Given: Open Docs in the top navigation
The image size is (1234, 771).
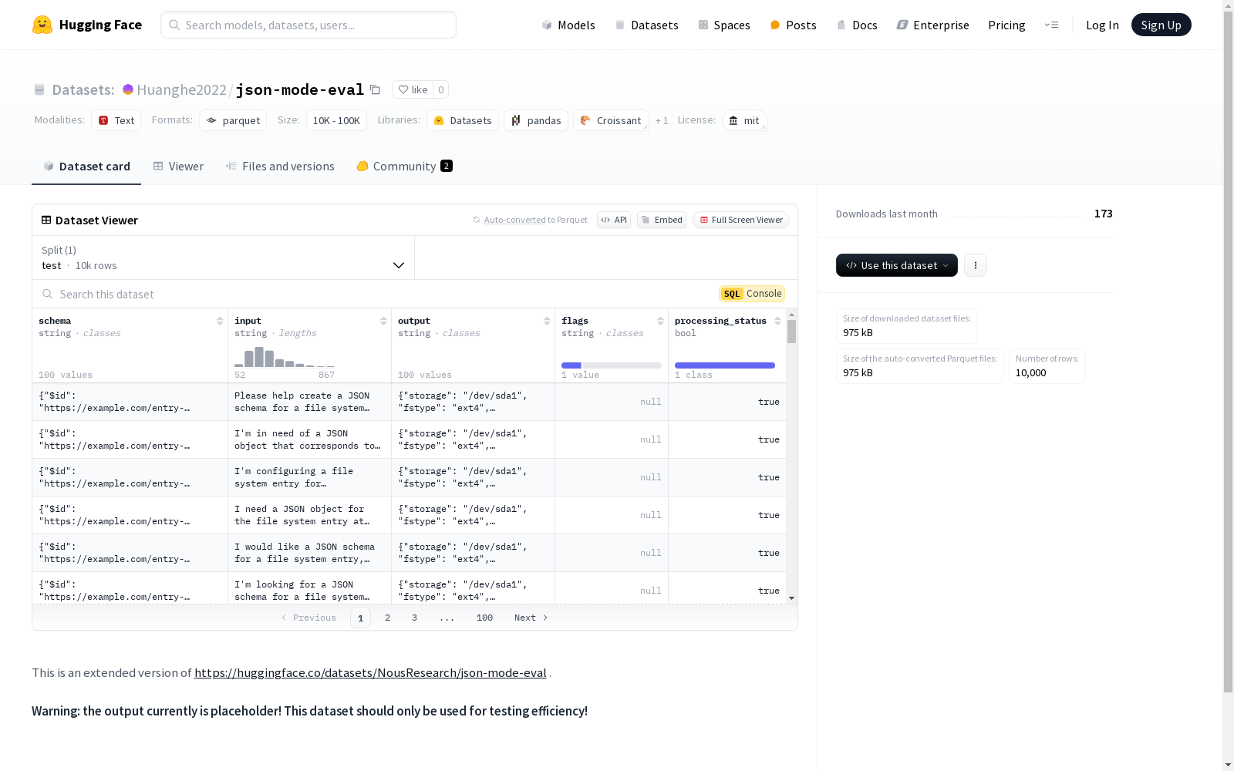Looking at the screenshot, I should (857, 25).
